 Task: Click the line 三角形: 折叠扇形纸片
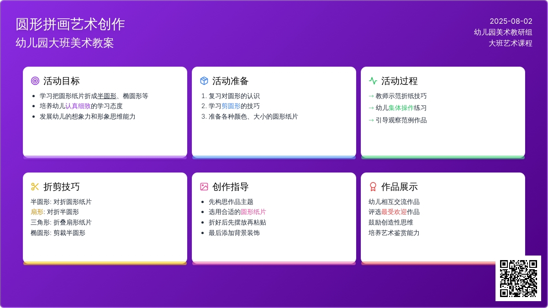(61, 222)
